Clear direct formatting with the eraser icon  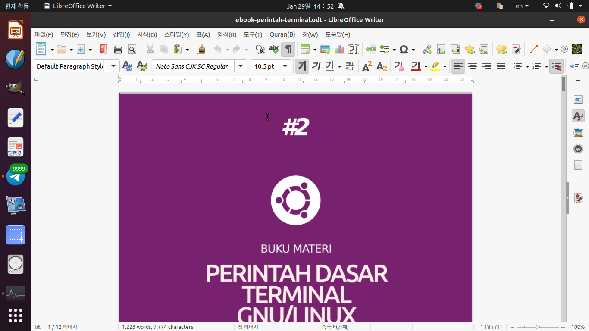(x=399, y=66)
